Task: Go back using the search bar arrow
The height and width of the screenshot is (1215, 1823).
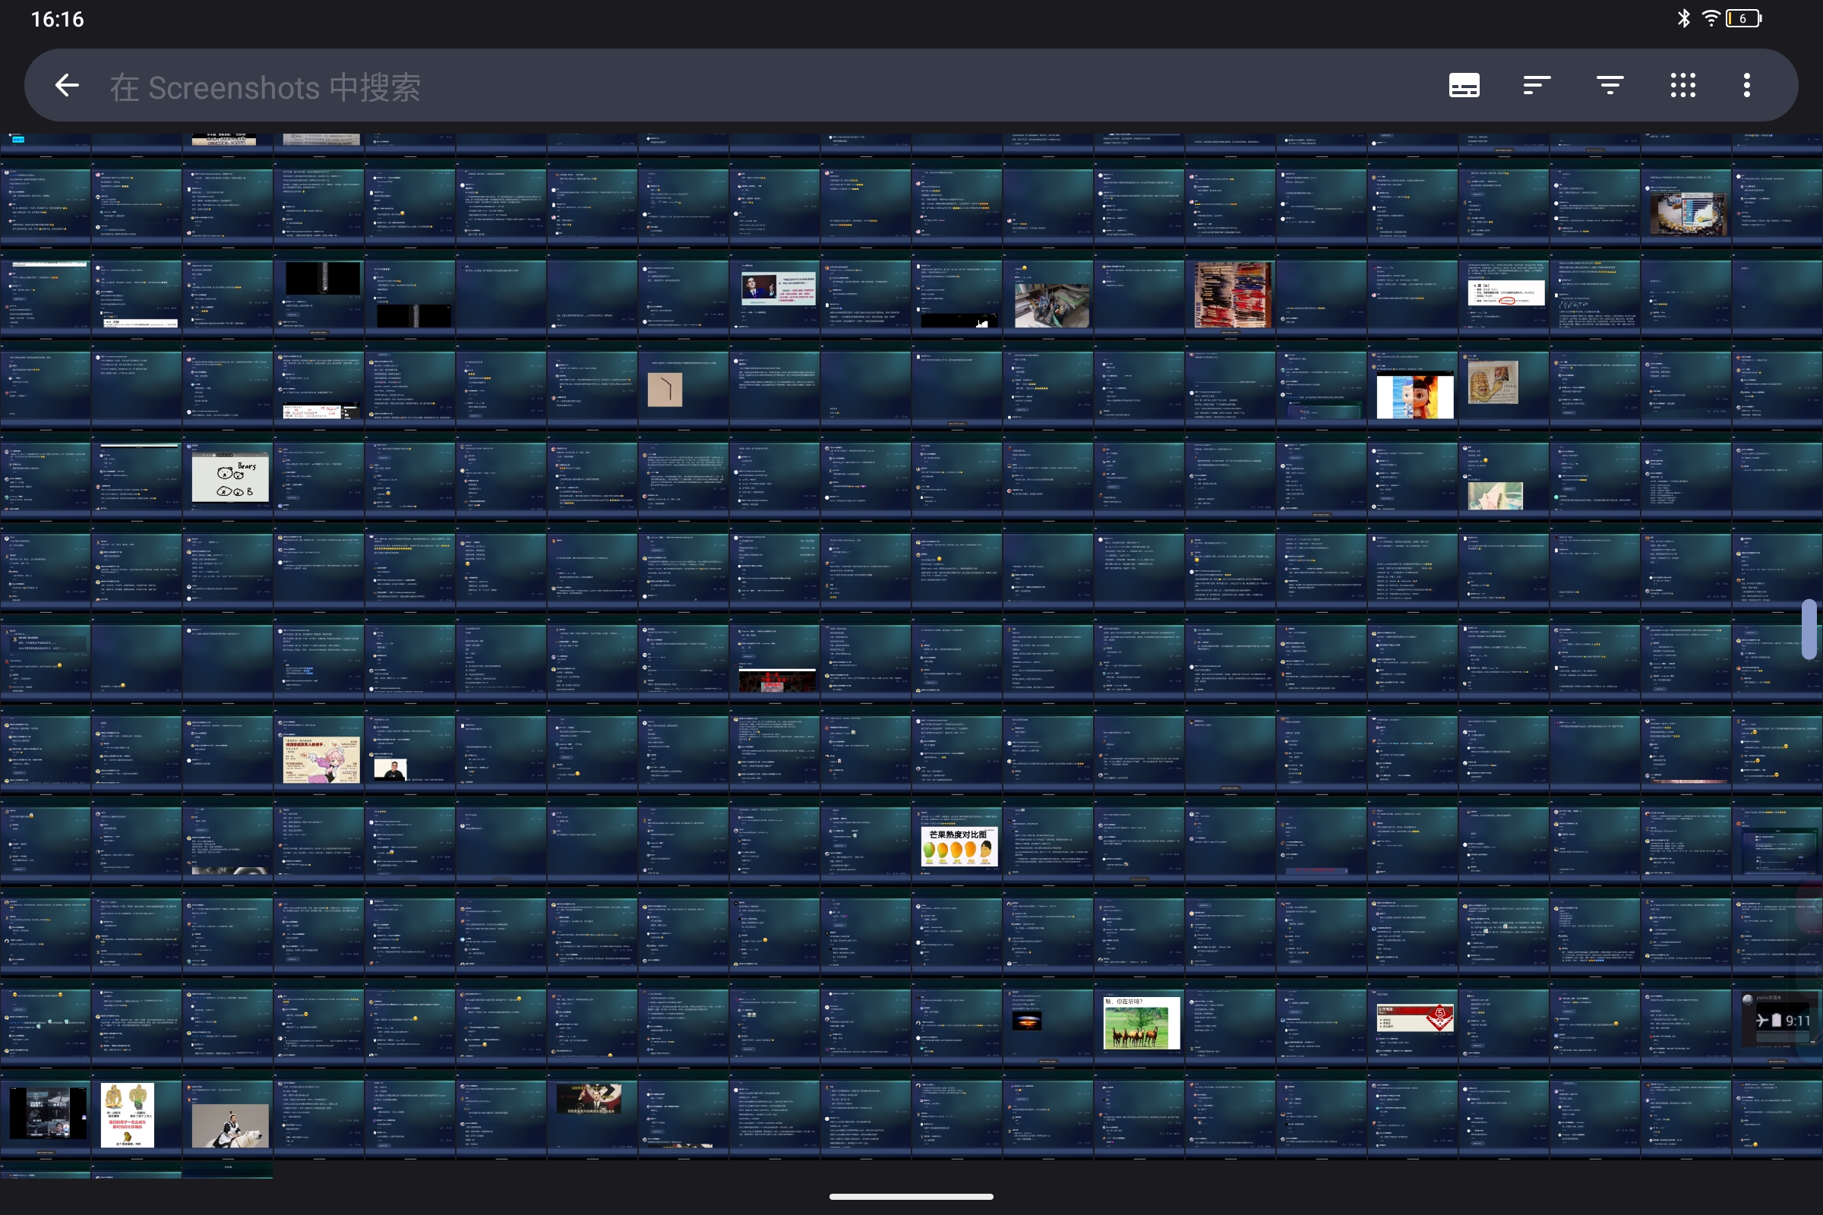Action: [68, 85]
